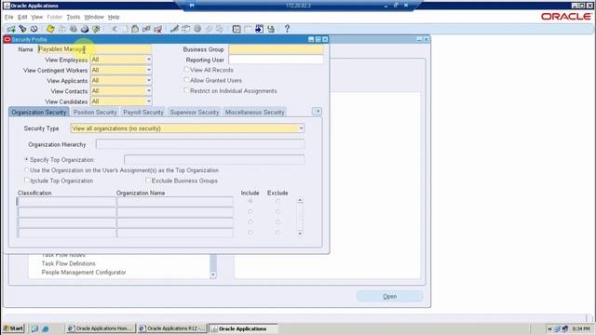Image resolution: width=596 pixels, height=335 pixels.
Task: Open the View Contacts dropdown
Action: point(149,91)
